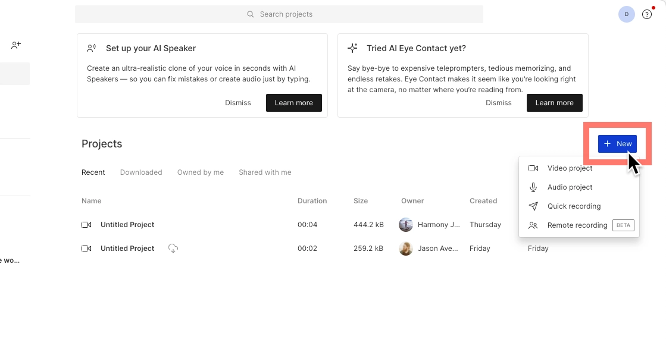Click the invite member icon in sidebar
The height and width of the screenshot is (346, 666).
16,45
